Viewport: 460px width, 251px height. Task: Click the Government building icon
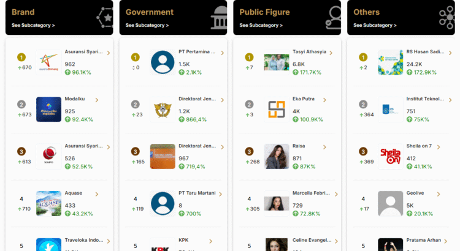pos(219,18)
